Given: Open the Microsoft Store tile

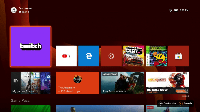Looking at the screenshot, I should (x=179, y=56).
